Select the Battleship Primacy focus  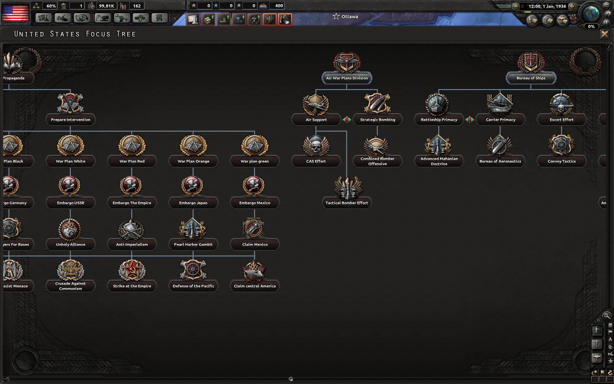(439, 120)
